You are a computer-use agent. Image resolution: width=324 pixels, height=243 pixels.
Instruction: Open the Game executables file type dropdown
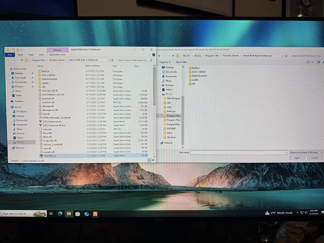click(306, 153)
